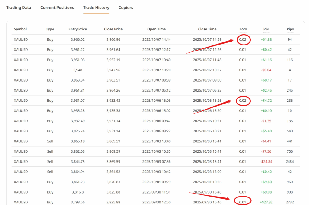Click the circled 0.02 lots in the +$1.88 row
This screenshot has height=205, width=309.
[x=243, y=39]
